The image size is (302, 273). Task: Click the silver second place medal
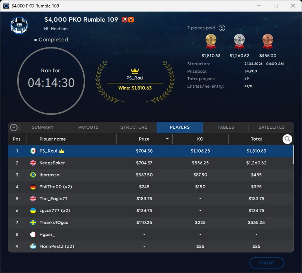pyautogui.click(x=239, y=41)
